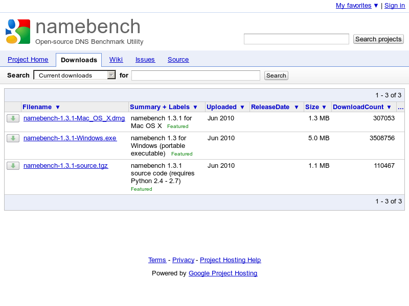The image size is (409, 306).
Task: Click the Search projects button
Action: click(x=378, y=39)
